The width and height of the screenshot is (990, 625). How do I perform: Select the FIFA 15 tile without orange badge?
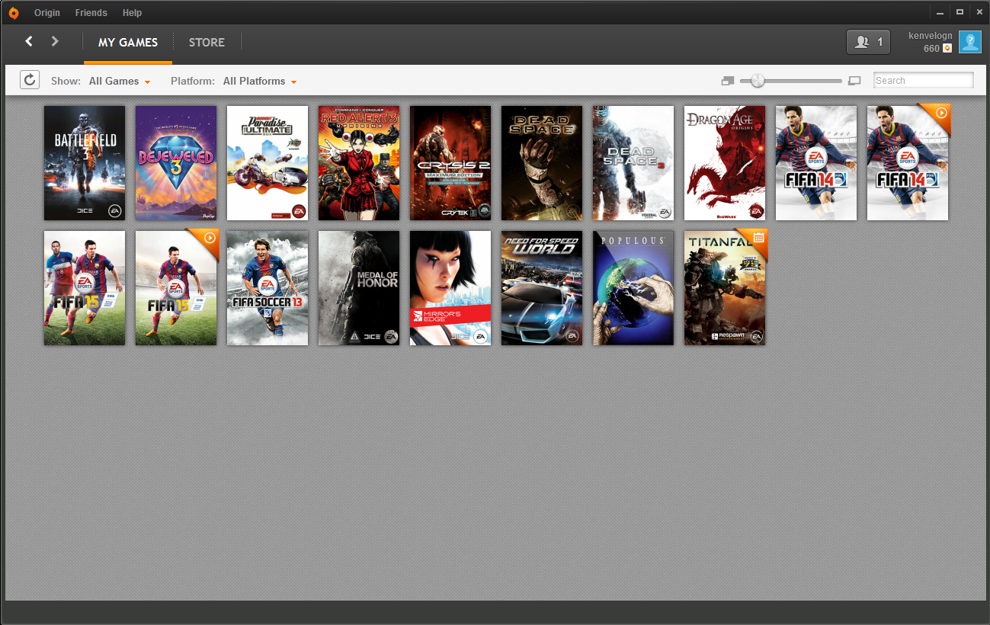[85, 288]
